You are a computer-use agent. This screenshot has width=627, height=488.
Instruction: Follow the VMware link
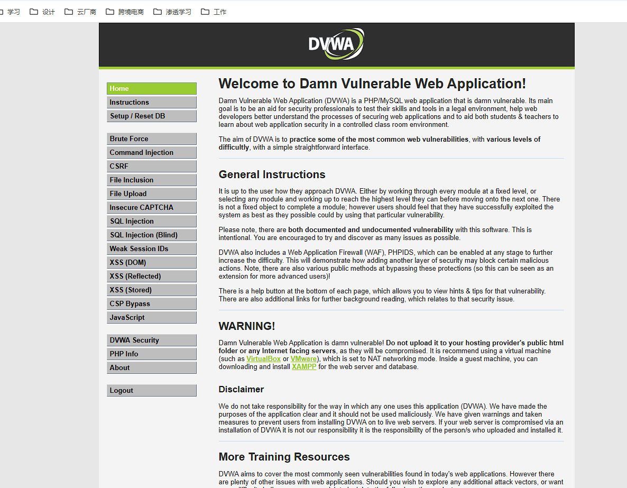point(303,359)
